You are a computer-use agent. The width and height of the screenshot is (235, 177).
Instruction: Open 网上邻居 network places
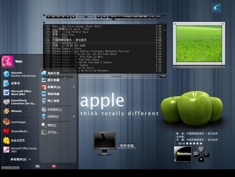[x=50, y=101]
